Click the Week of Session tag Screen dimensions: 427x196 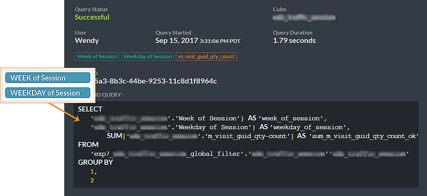97,57
